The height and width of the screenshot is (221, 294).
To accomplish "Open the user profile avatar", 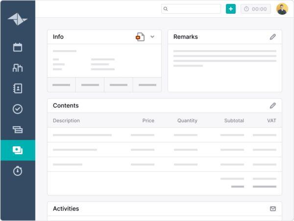I will click(282, 9).
